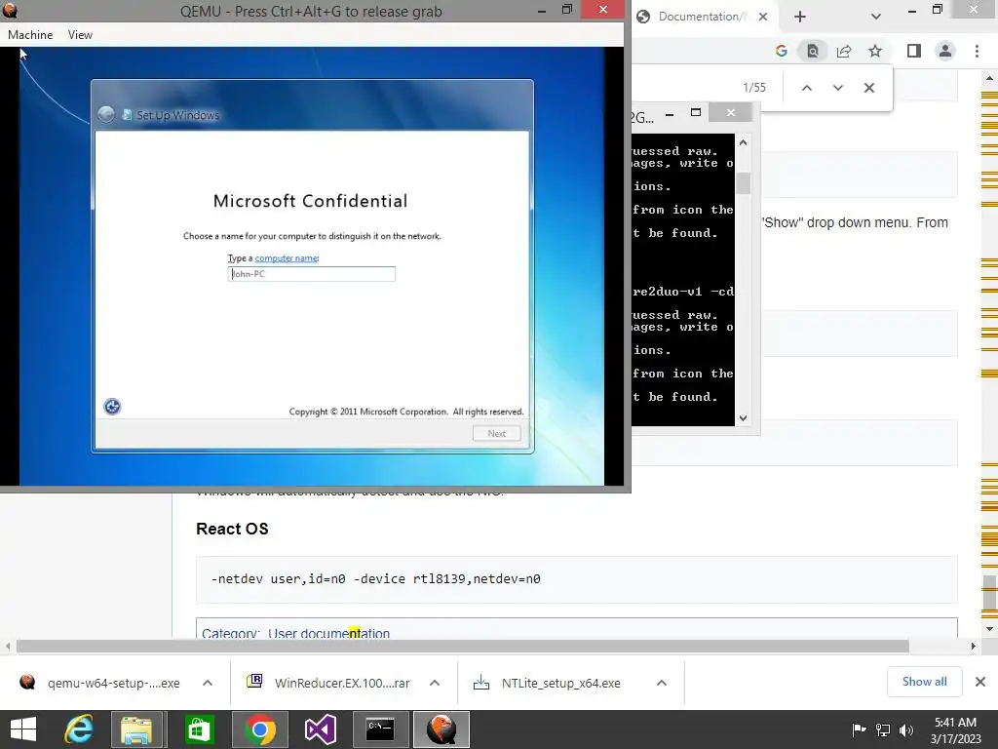Open the Windows Start button
This screenshot has height=749, width=998.
23,729
